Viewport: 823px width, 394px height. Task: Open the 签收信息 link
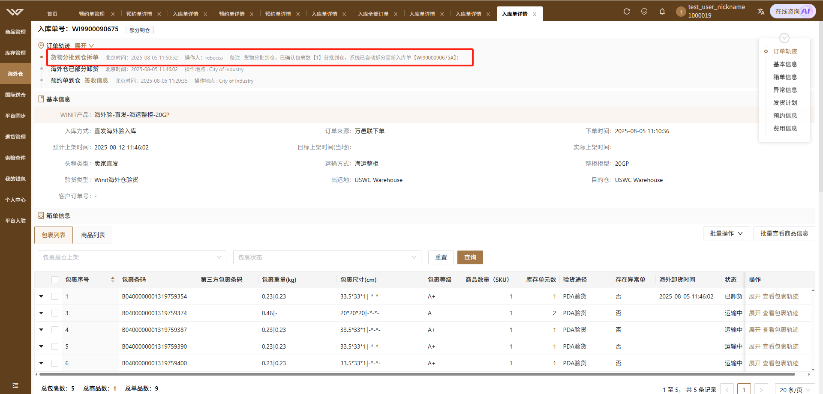(x=96, y=81)
